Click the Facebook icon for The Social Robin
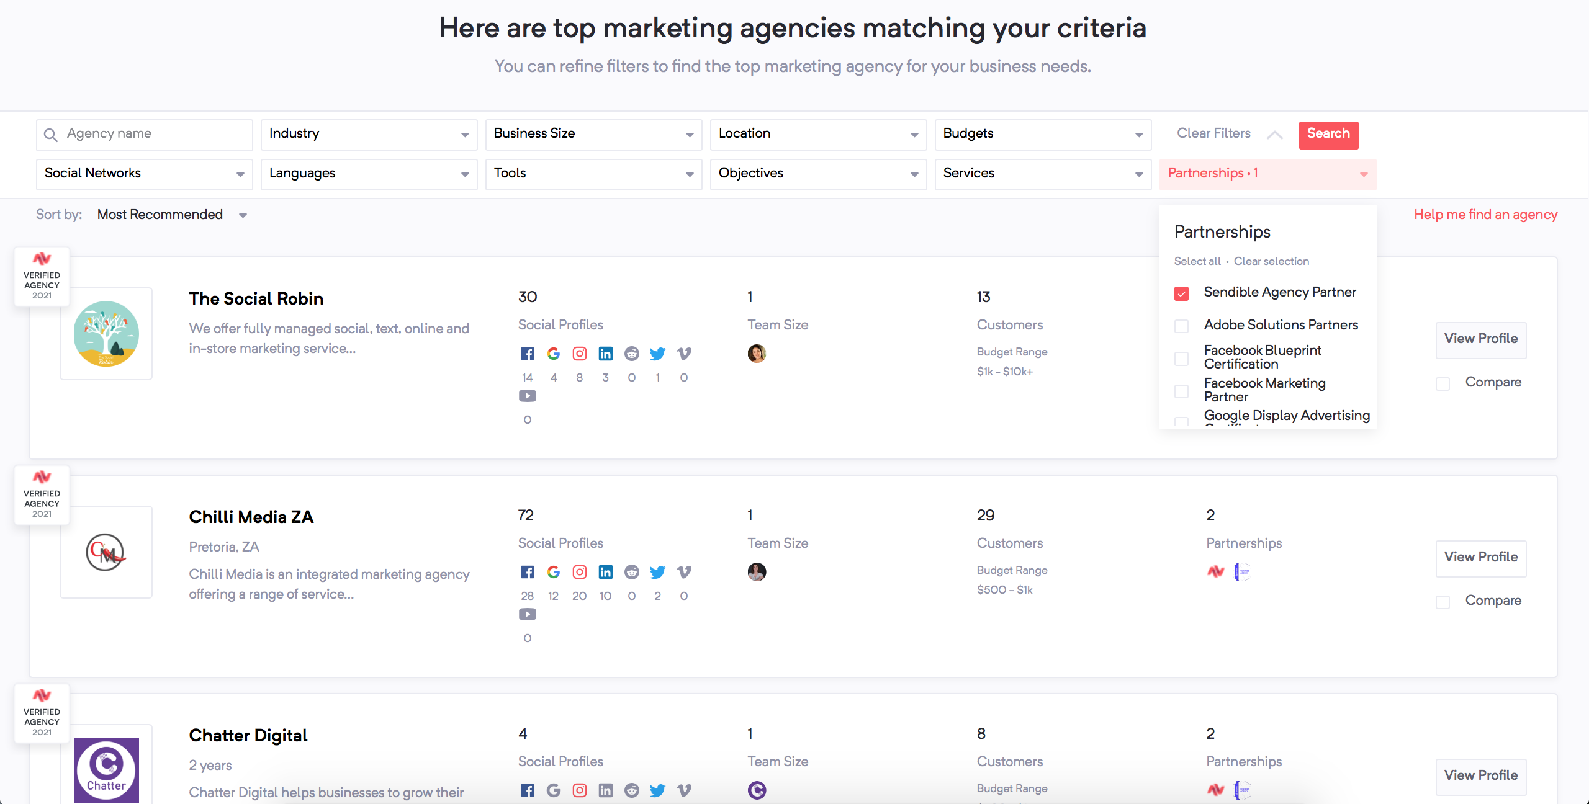The image size is (1589, 804). click(527, 354)
